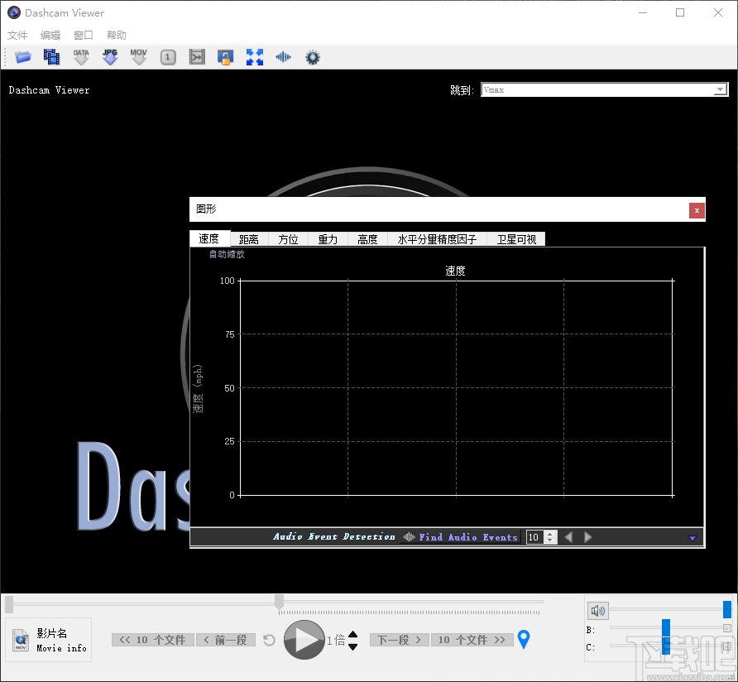
Task: Toggle 自动缩放 auto-scale in graph
Action: pos(227,255)
